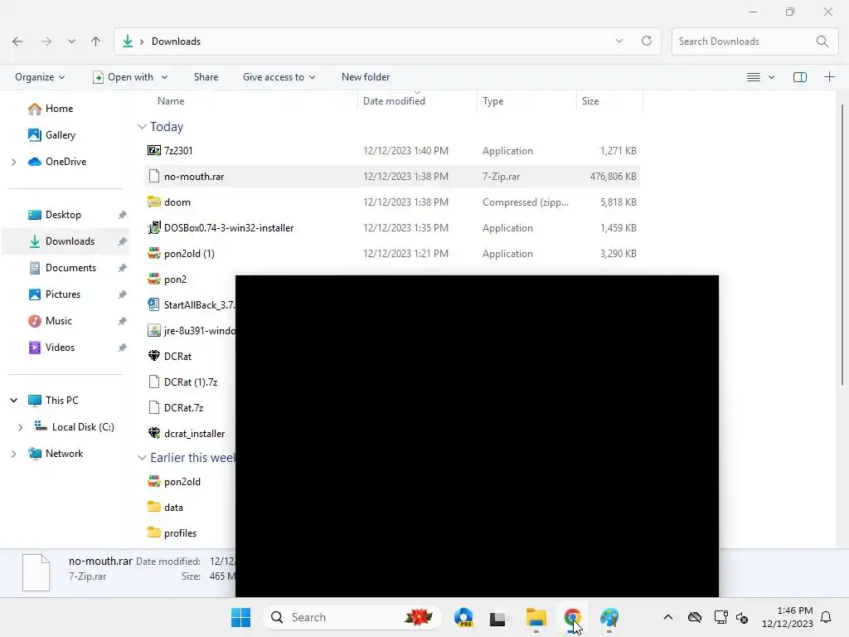Go up one folder level
The width and height of the screenshot is (849, 637).
pos(96,41)
